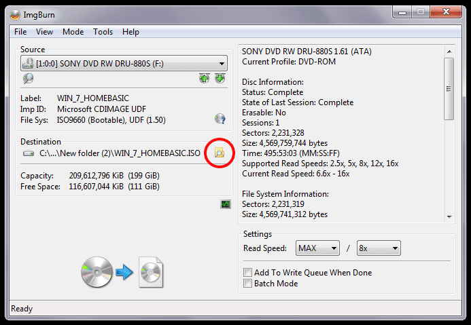Image resolution: width=471 pixels, height=325 pixels.
Task: Open the Mode menu
Action: click(73, 32)
